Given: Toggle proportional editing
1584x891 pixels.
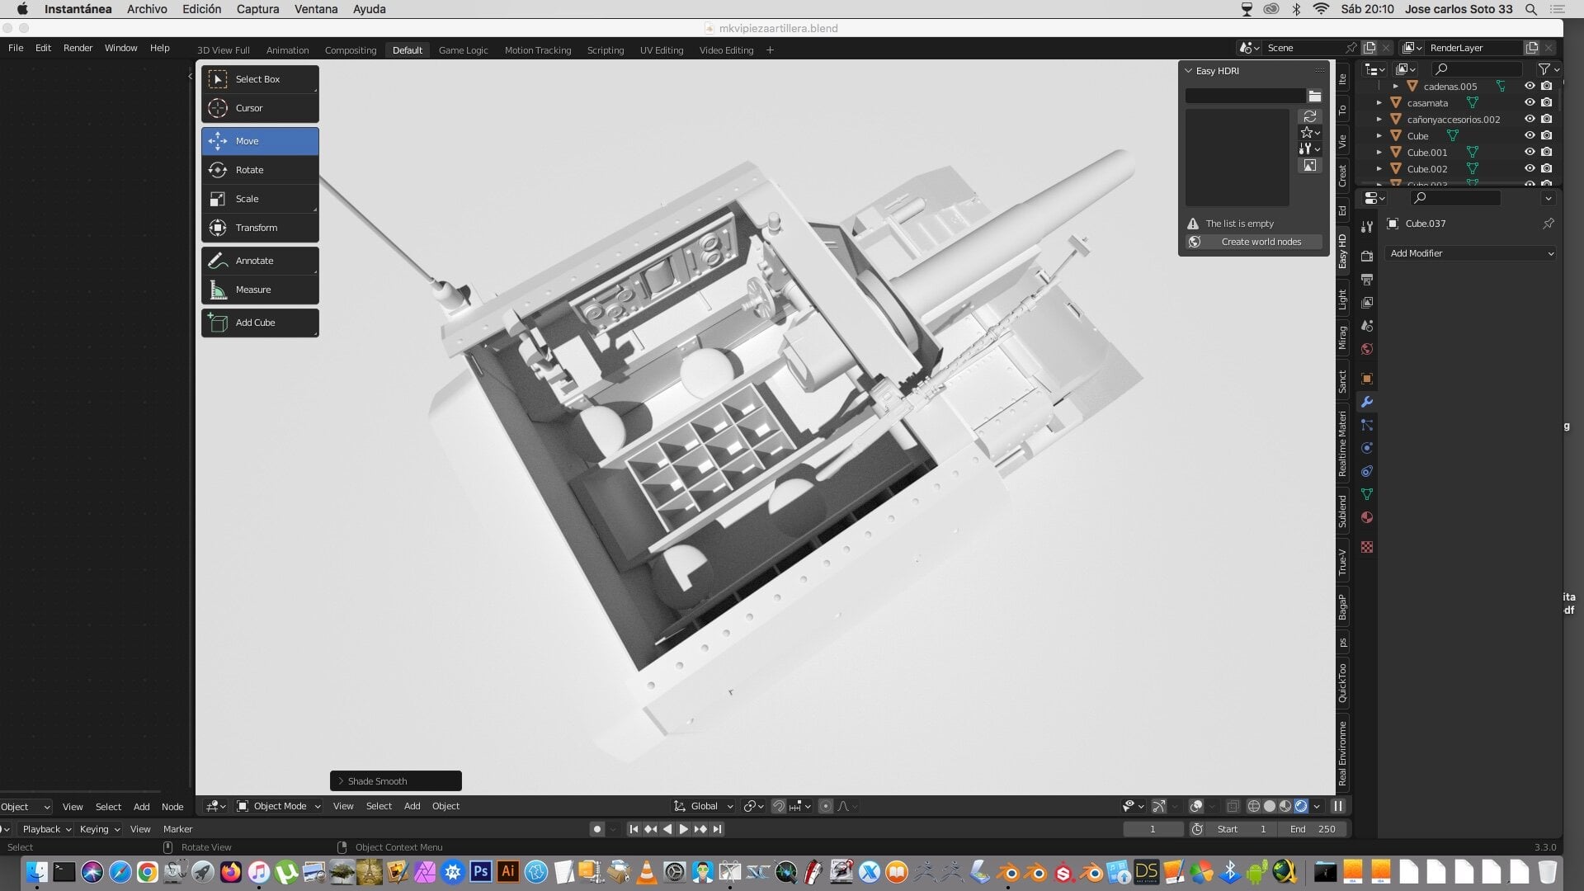Looking at the screenshot, I should click(x=826, y=806).
